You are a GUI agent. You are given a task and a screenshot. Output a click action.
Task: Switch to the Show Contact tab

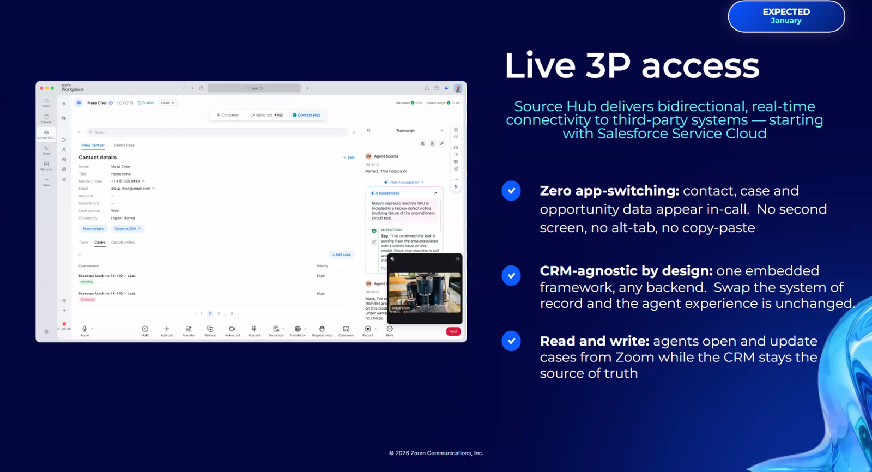93,146
